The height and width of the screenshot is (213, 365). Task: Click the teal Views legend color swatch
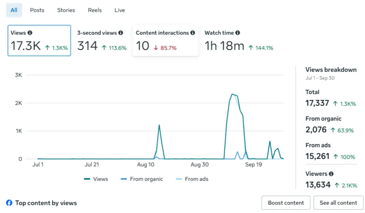click(x=87, y=179)
